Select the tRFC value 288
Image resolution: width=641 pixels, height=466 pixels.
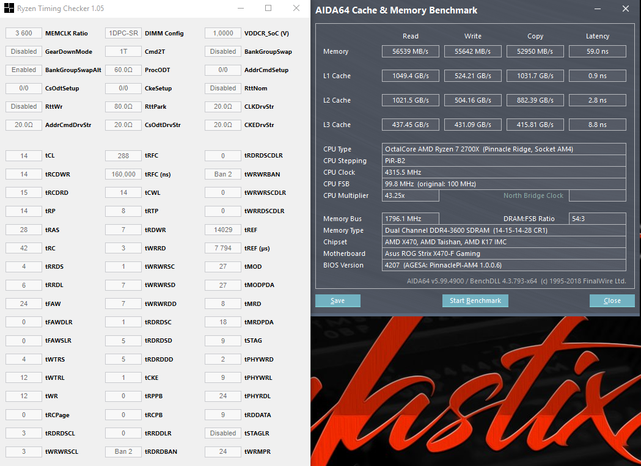[x=123, y=156]
